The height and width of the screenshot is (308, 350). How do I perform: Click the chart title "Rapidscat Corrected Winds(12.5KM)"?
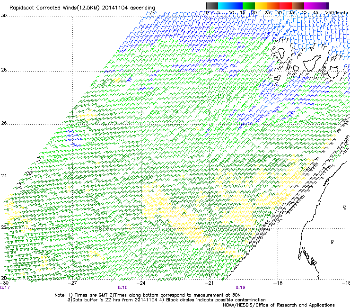(55, 8)
